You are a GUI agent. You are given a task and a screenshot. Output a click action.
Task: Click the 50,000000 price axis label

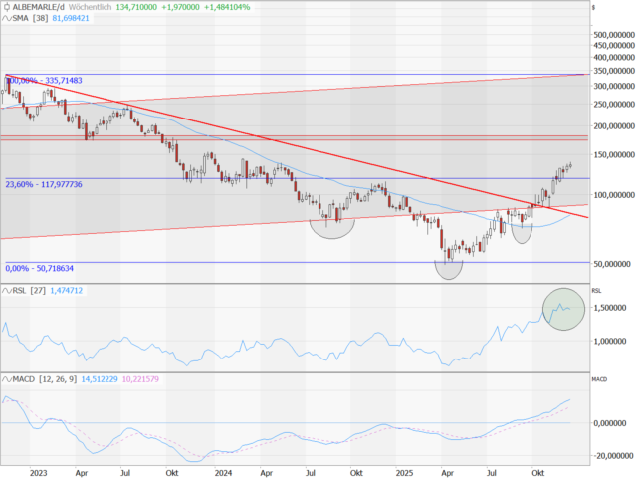point(614,264)
